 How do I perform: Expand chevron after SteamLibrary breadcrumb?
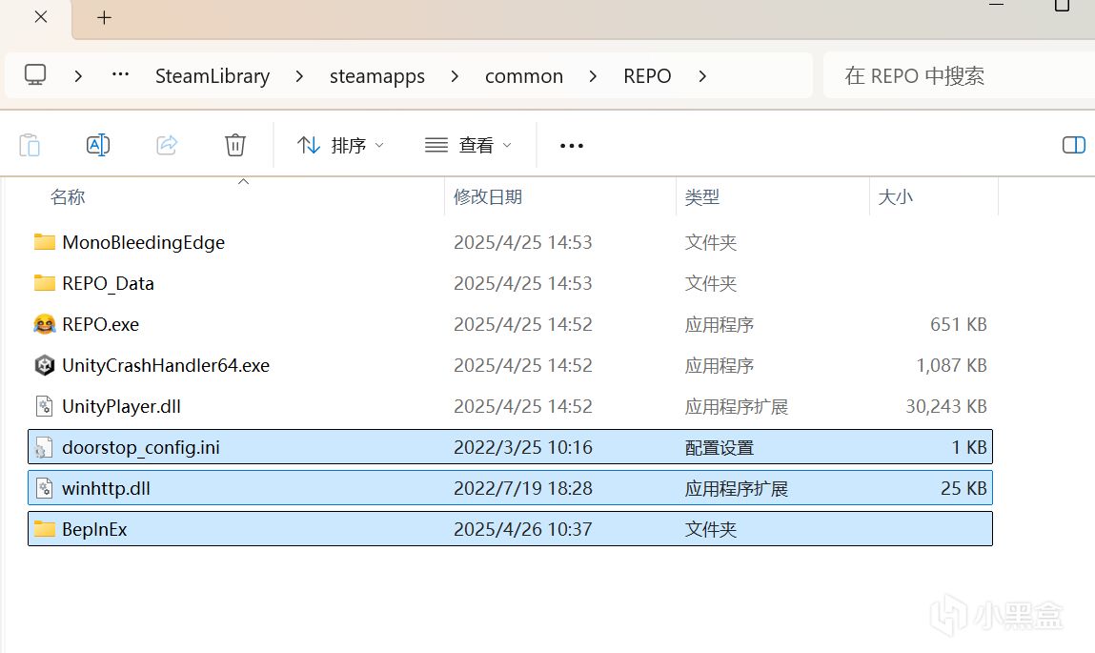click(x=299, y=75)
